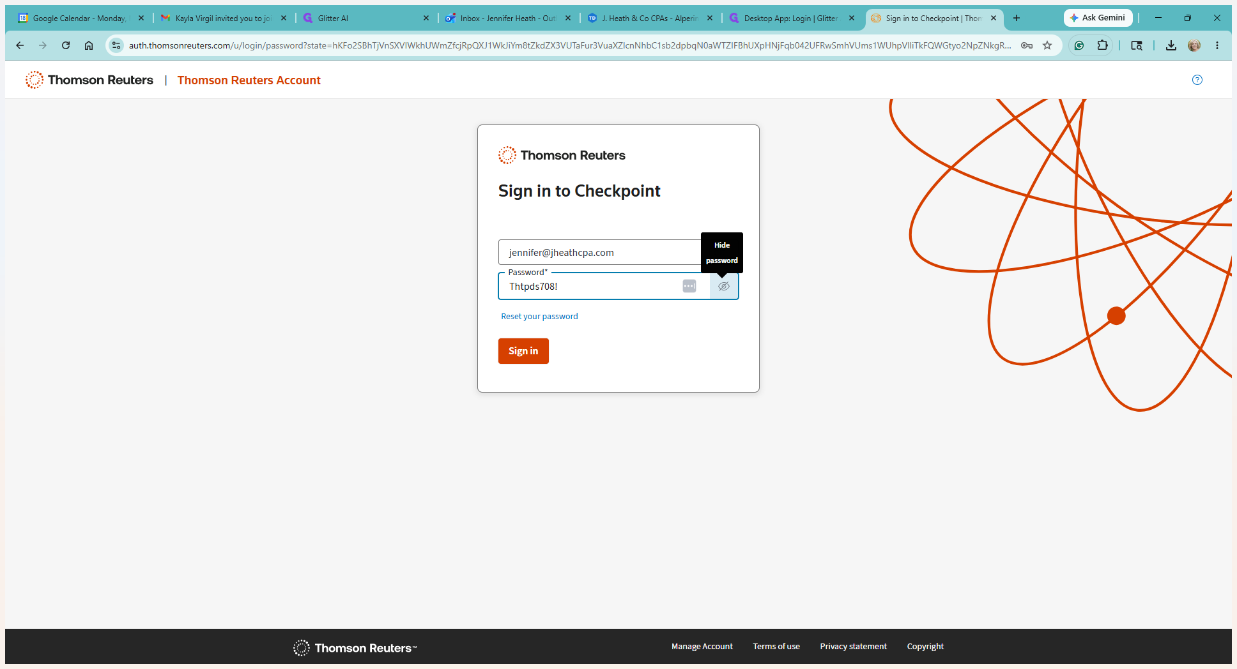Viewport: 1237px width, 669px height.
Task: View site information icon in address bar
Action: 116,45
